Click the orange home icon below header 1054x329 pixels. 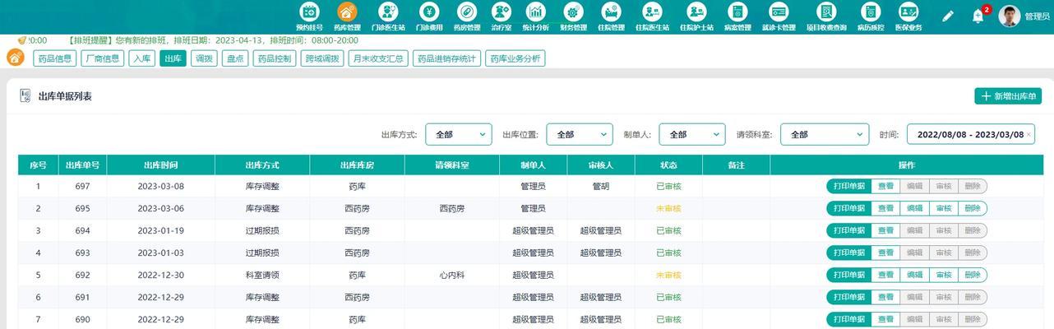point(16,58)
